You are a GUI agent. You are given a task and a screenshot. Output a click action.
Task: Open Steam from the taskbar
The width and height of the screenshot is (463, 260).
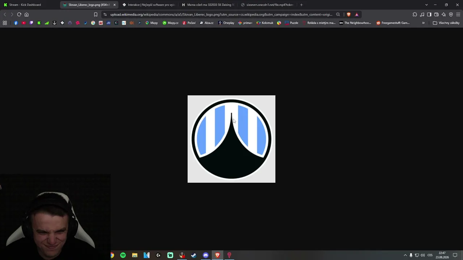point(194,255)
